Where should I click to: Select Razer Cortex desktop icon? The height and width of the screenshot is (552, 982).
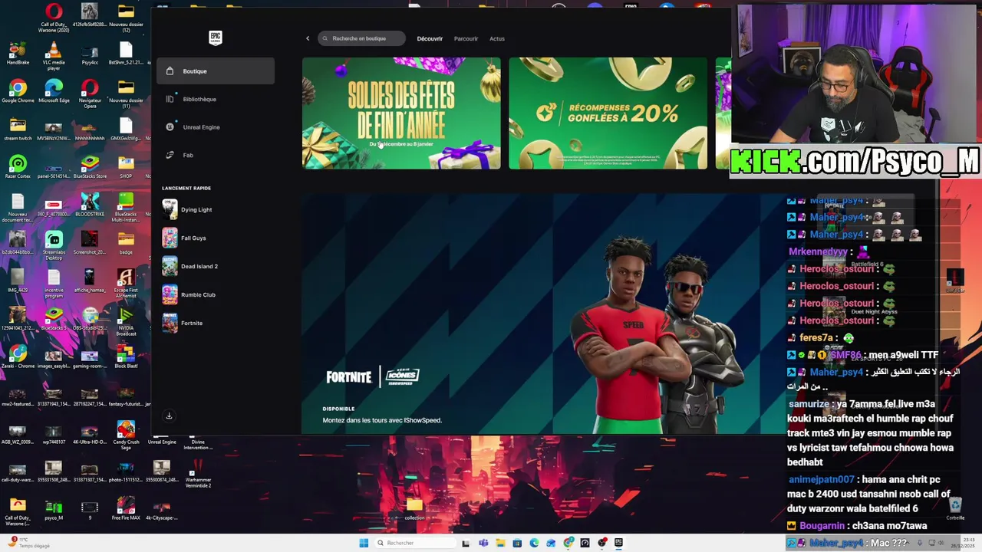[x=18, y=167]
